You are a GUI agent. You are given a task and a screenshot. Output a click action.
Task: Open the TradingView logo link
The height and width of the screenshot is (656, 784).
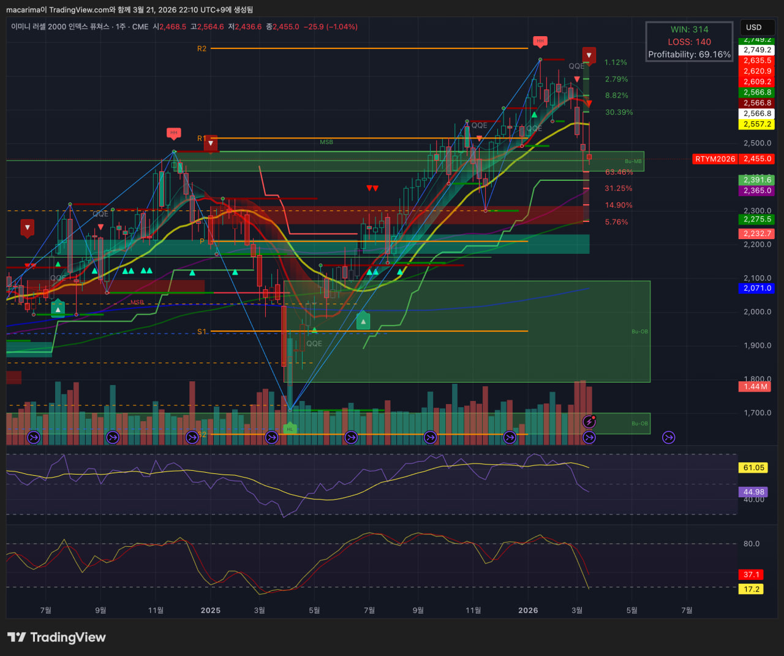tap(56, 637)
